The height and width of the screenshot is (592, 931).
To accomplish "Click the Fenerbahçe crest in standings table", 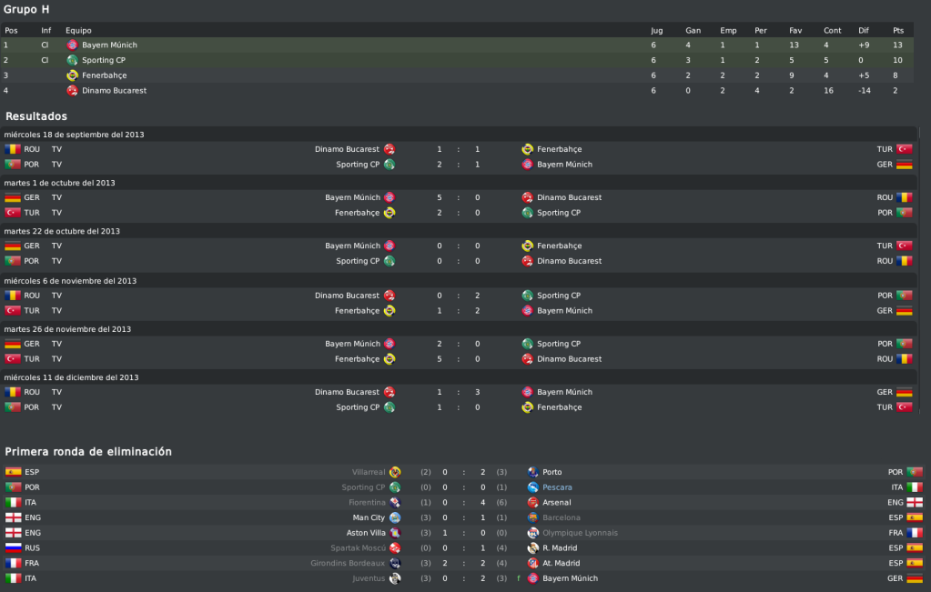I will coord(72,75).
